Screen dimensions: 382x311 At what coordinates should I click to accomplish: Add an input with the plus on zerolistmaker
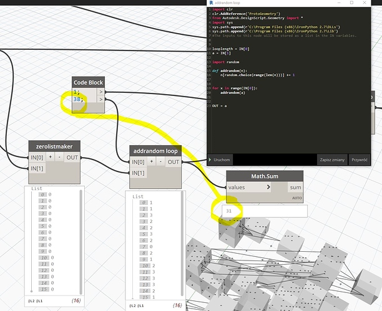tap(50, 157)
